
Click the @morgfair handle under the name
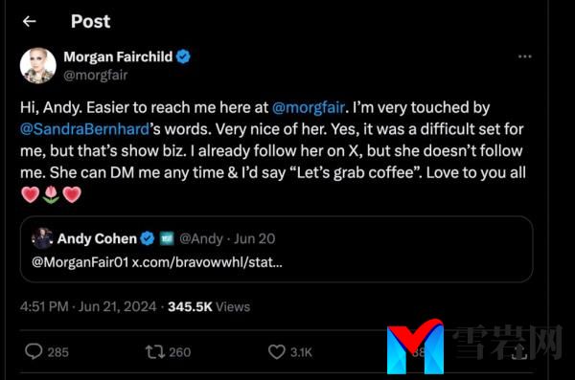click(96, 75)
